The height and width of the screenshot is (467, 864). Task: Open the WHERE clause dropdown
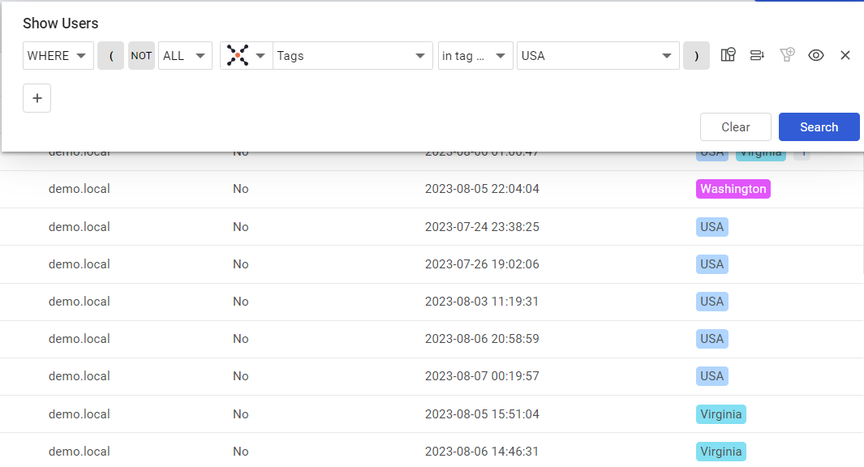(x=58, y=56)
